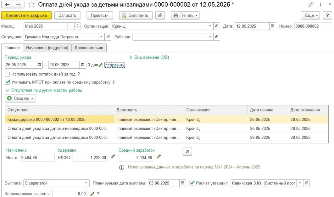
Task: Click the back navigation arrow
Action: point(7,5)
